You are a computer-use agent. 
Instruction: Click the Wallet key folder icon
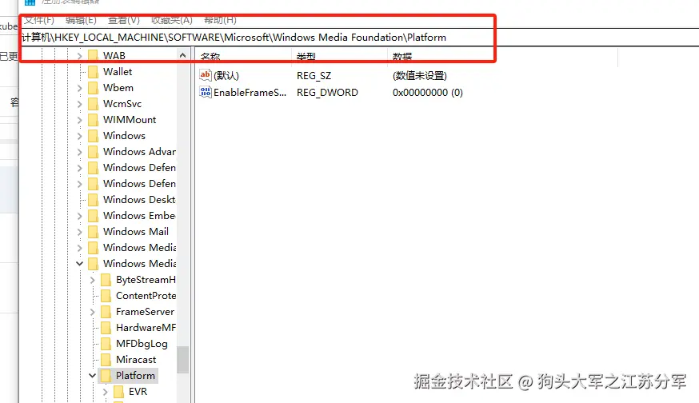tap(93, 72)
